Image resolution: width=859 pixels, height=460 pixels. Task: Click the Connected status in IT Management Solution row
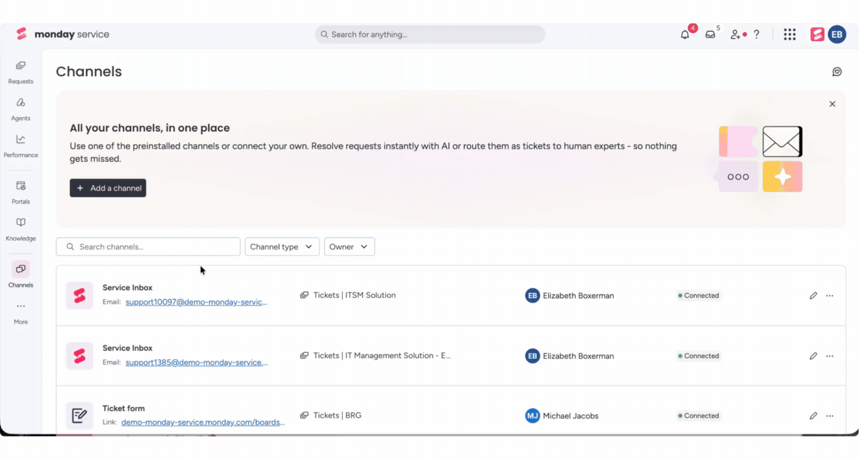click(x=699, y=356)
